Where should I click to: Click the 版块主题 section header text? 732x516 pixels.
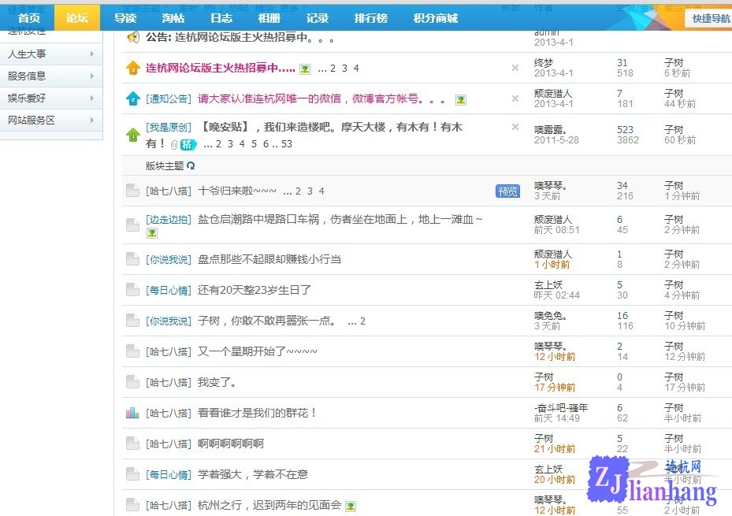(165, 166)
